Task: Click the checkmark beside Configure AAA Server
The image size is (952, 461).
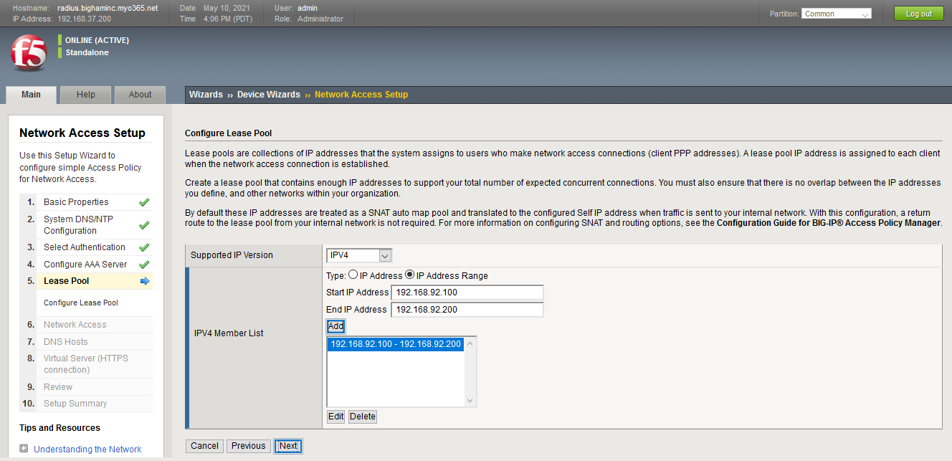Action: pyautogui.click(x=143, y=264)
